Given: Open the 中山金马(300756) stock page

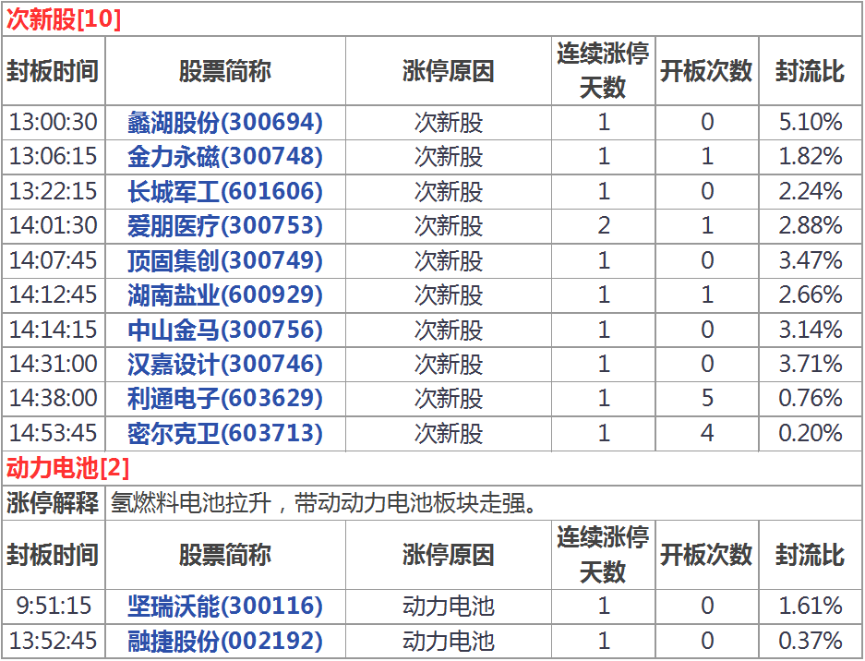Looking at the screenshot, I should pos(225,330).
